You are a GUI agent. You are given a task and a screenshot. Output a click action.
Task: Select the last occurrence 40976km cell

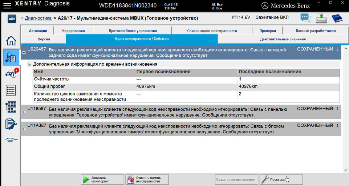[248, 86]
